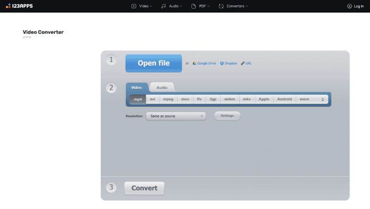
Task: Select the 3gp format
Action: click(213, 99)
